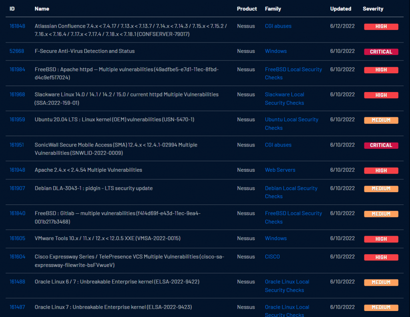This screenshot has height=317, width=410.
Task: Click the Updated column header
Action: [340, 9]
